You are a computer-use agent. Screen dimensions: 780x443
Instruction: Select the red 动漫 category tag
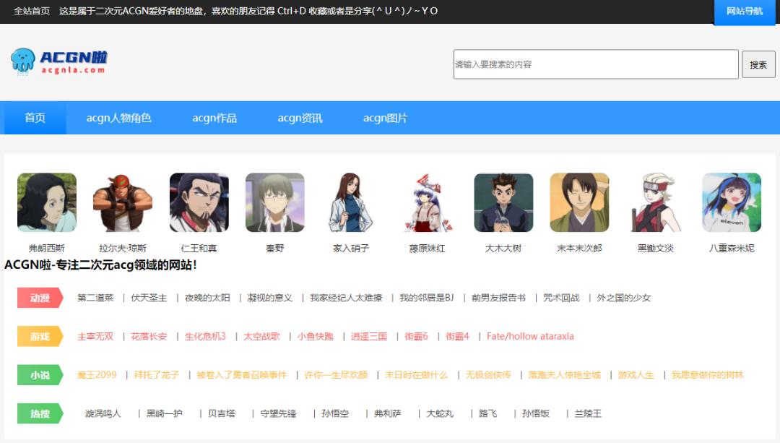pyautogui.click(x=40, y=298)
